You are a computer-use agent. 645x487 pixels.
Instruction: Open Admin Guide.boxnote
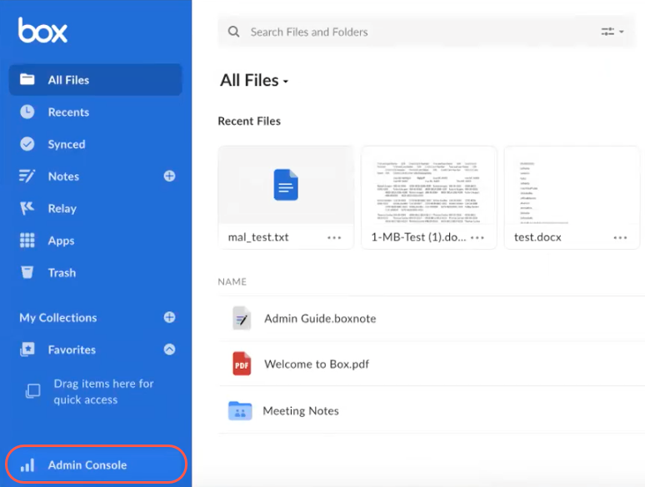pos(320,319)
